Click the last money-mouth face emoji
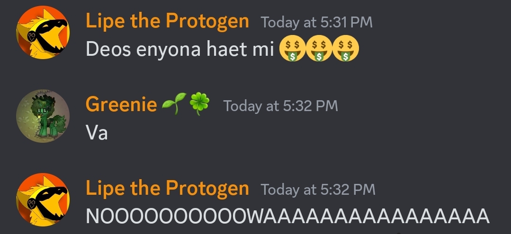 pos(345,48)
